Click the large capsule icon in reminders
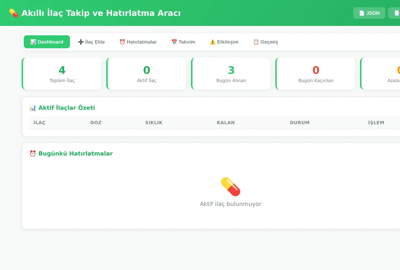400x270 pixels. coord(231,187)
